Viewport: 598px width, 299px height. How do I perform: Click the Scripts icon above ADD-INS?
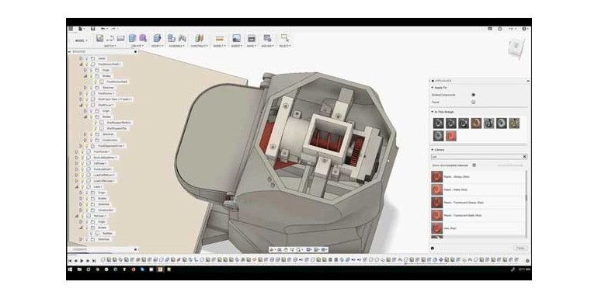point(267,38)
